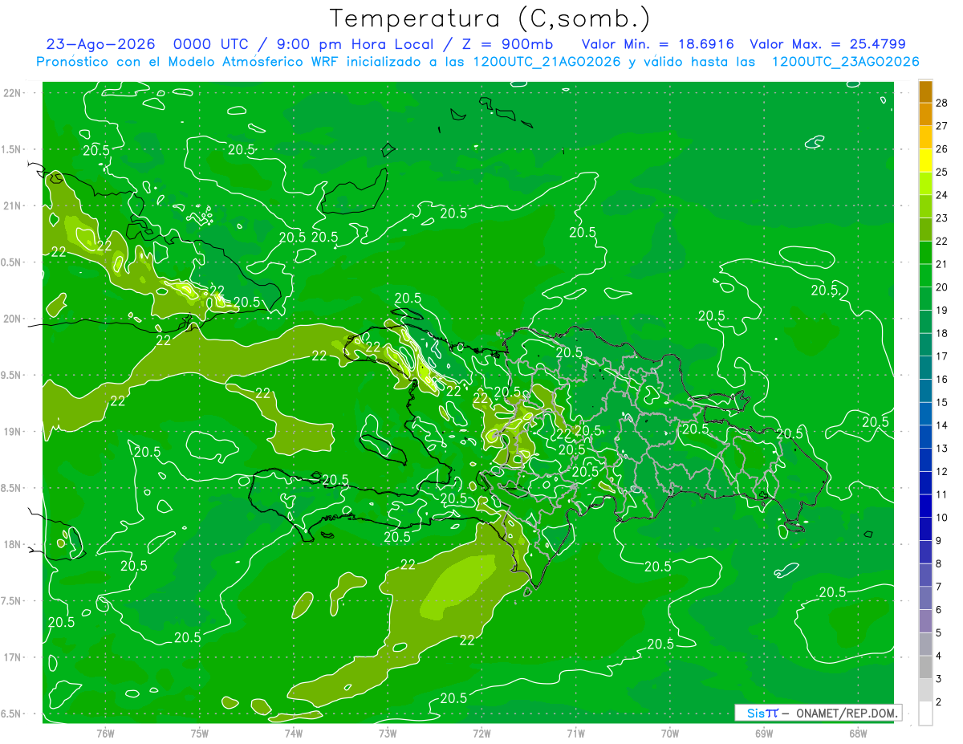
Task: Click the white swatch at the scale's bottom
Action: 925,714
